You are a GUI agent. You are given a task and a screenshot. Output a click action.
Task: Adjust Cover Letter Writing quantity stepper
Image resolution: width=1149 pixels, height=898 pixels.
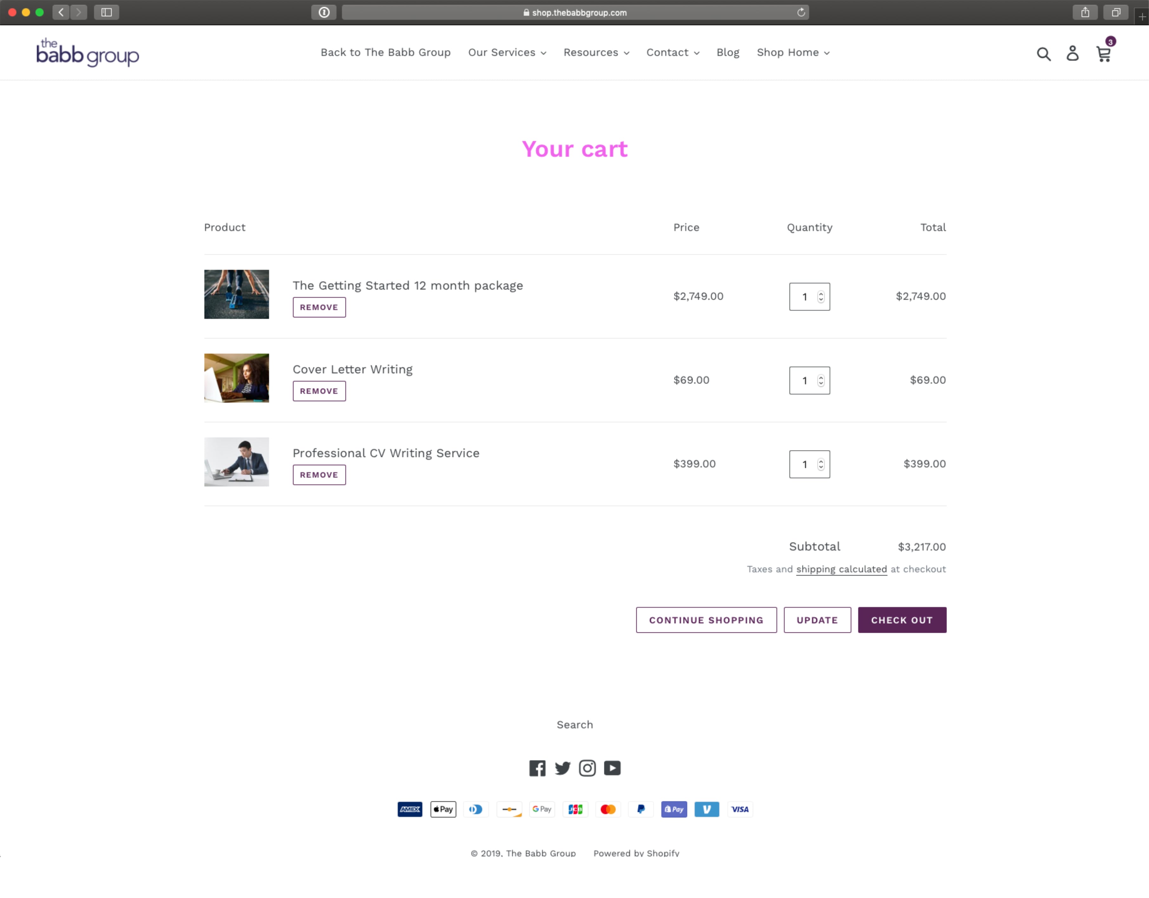coord(821,380)
